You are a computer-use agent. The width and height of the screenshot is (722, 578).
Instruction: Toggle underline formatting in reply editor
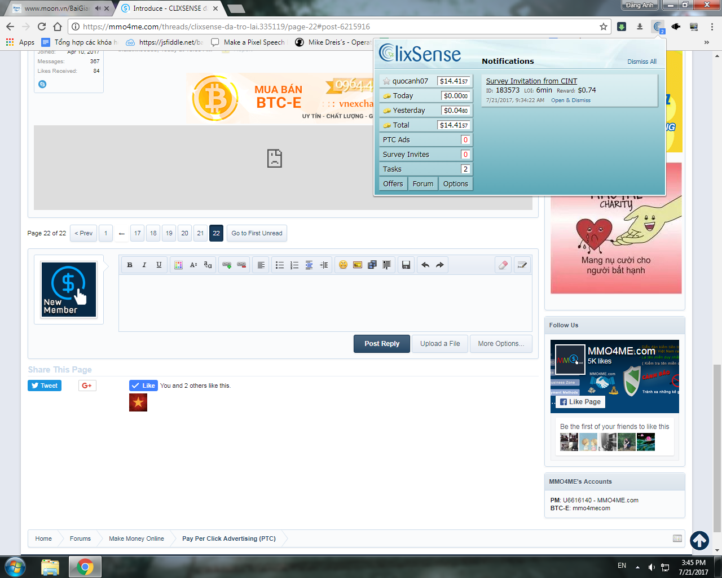point(159,265)
